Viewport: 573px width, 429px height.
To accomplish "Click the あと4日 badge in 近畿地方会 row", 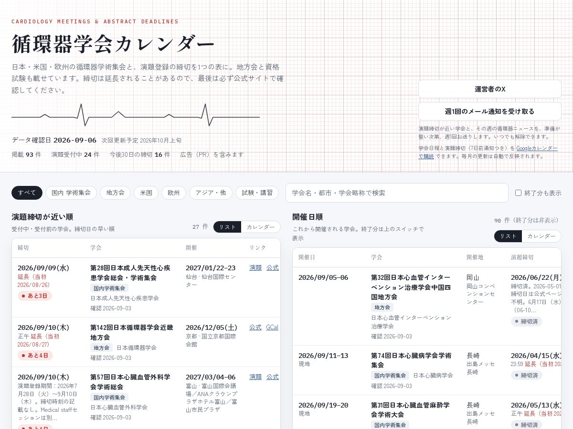I will click(35, 356).
